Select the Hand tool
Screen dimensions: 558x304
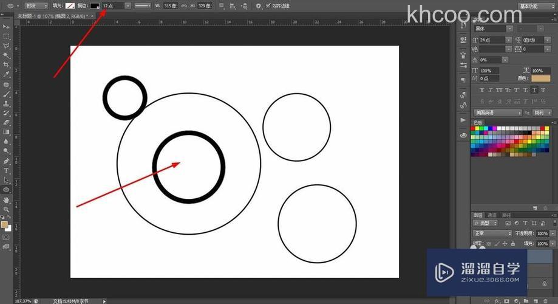click(7, 199)
